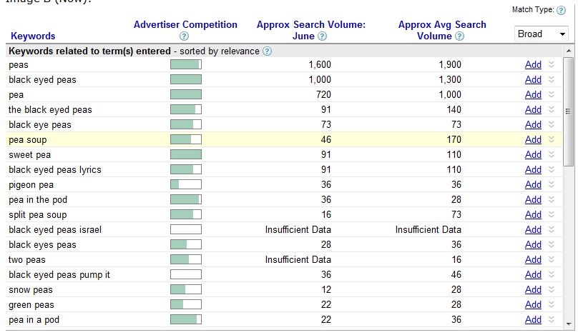Image resolution: width=578 pixels, height=335 pixels.
Task: Select the pea soup keyword text
Action: [28, 140]
